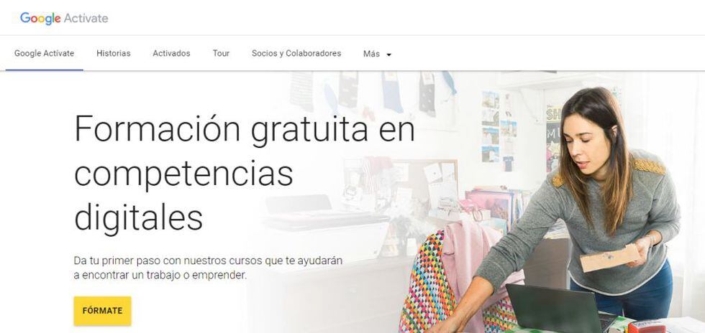705x333 pixels.
Task: Go to the Tour tab
Action: (221, 53)
